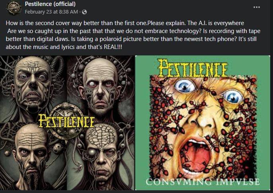Click the green border of right album cover
The width and height of the screenshot is (273, 193).
(x=142, y=122)
